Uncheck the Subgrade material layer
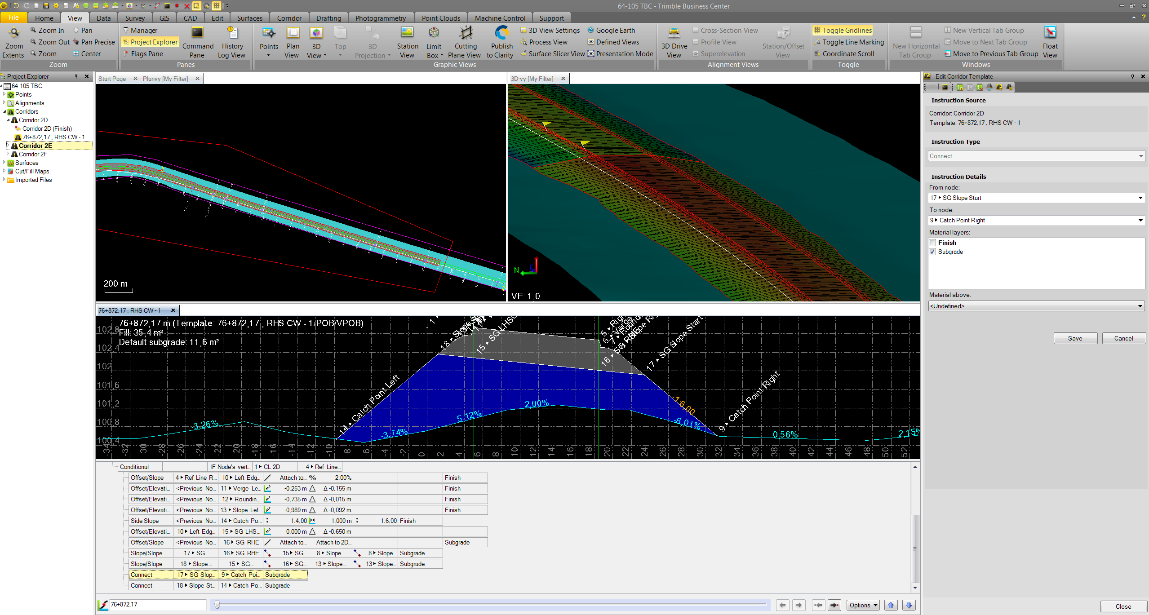The height and width of the screenshot is (615, 1149). pos(933,252)
